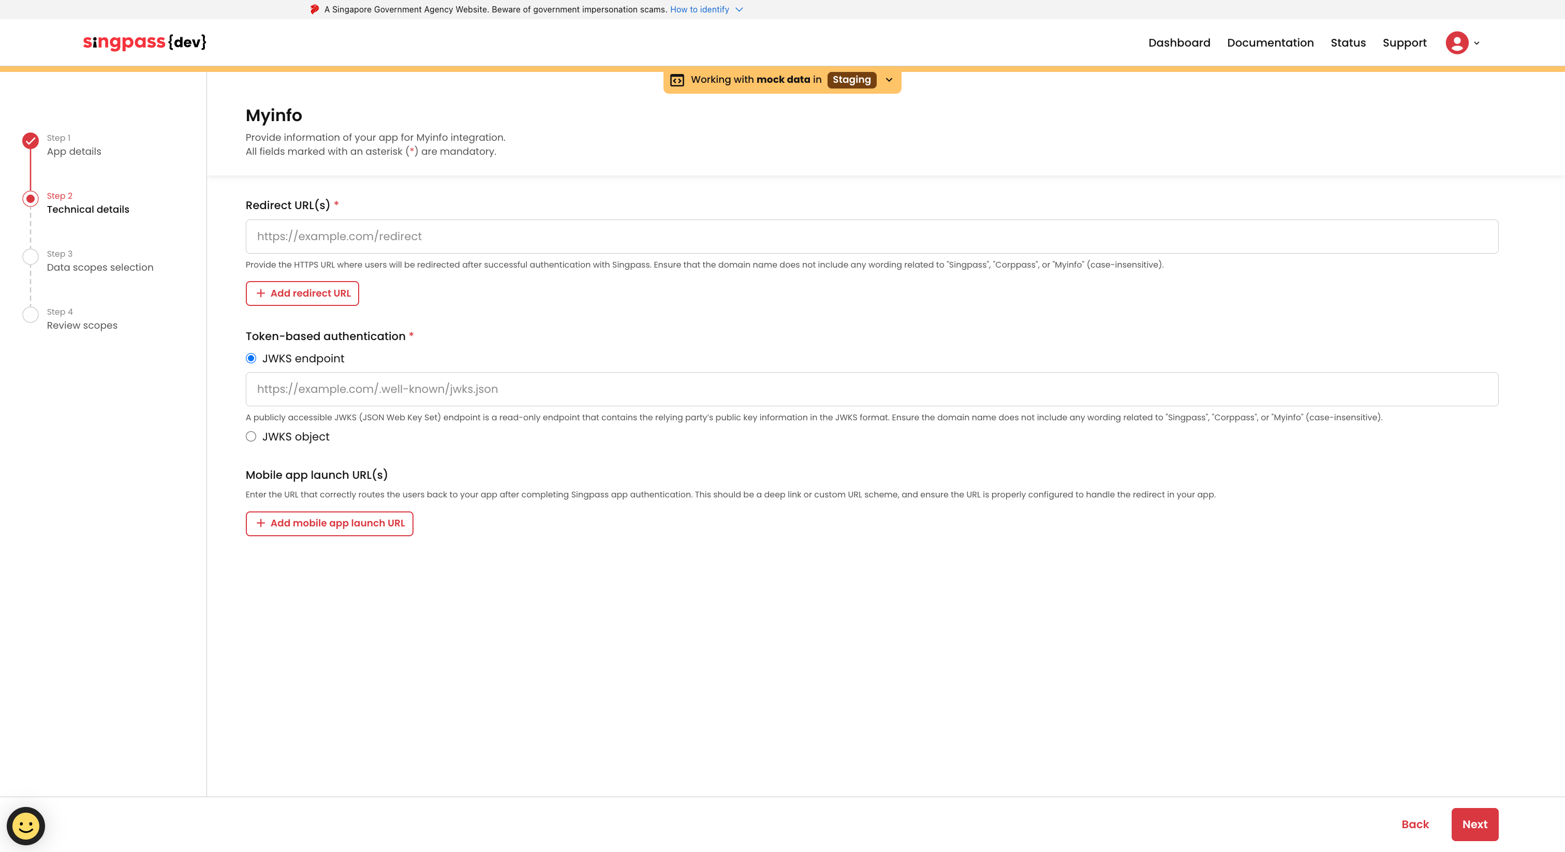Click the code window icon in staging banner
The height and width of the screenshot is (852, 1565).
[x=677, y=80]
